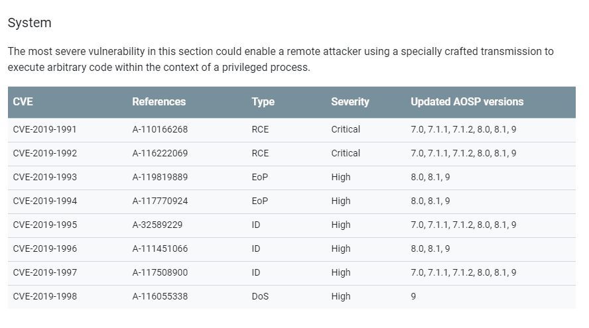Open reference A-119819889
Viewport: 589px width, 328px height.
pyautogui.click(x=160, y=177)
